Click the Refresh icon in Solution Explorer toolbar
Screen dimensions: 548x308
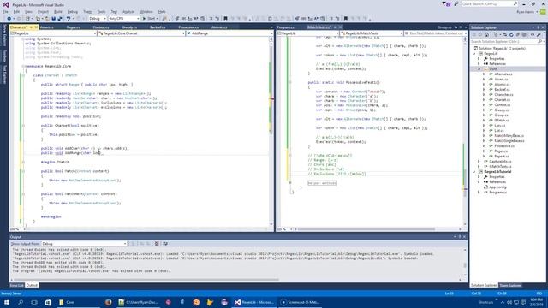tap(511, 34)
